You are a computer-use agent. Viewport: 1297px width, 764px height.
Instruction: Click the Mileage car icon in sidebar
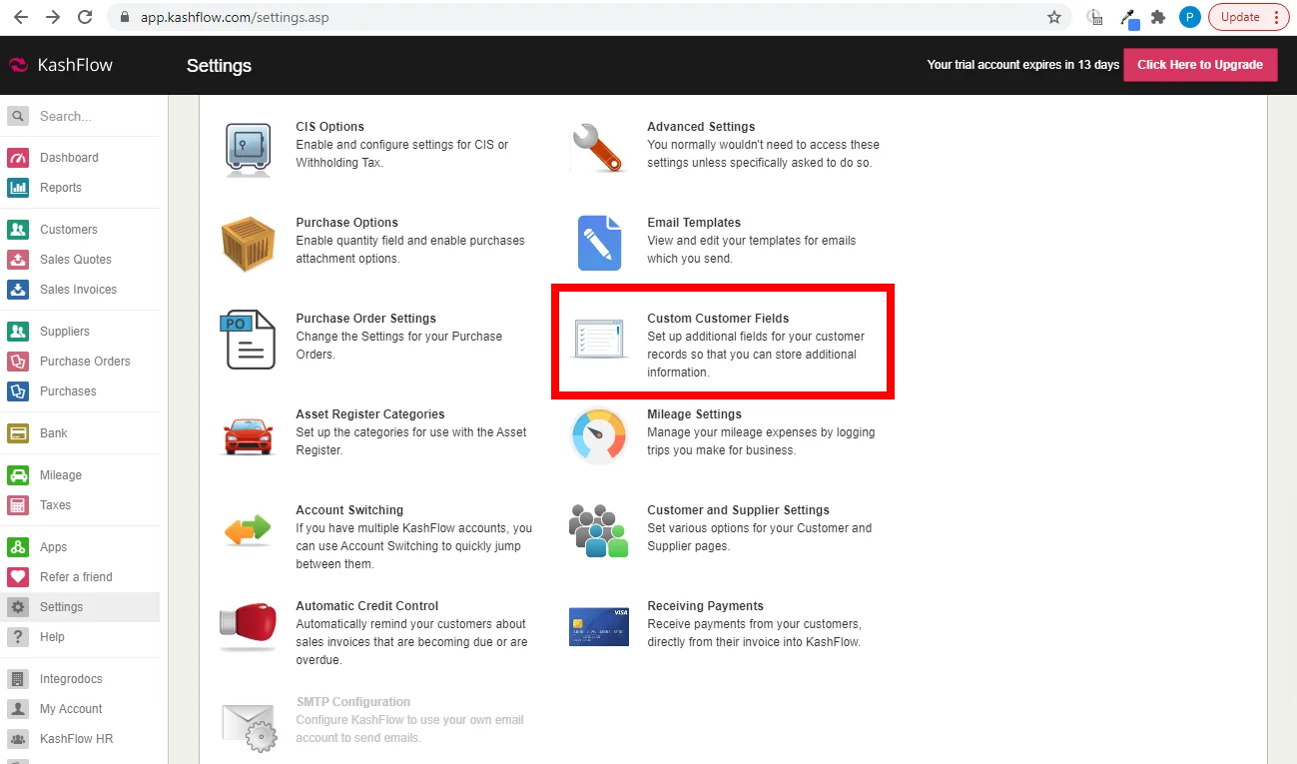[18, 475]
